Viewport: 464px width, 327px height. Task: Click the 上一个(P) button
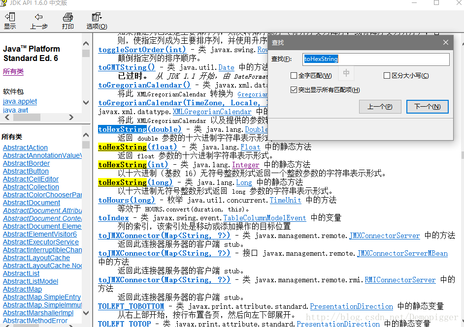click(380, 107)
